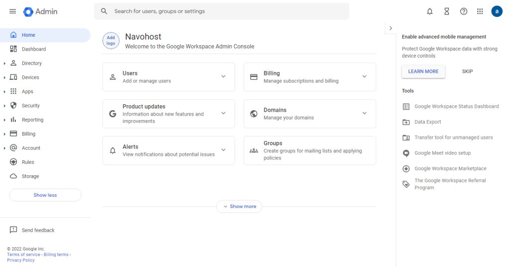Open the Help question mark icon
Image resolution: width=509 pixels, height=267 pixels.
coord(464,12)
